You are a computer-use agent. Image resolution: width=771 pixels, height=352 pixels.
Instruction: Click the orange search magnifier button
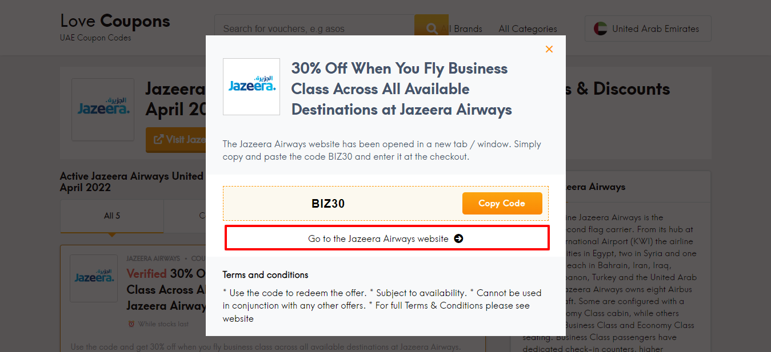tap(432, 29)
